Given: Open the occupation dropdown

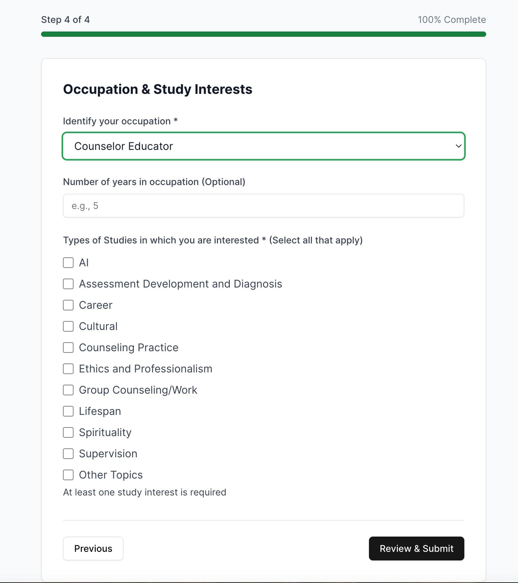Looking at the screenshot, I should 263,146.
